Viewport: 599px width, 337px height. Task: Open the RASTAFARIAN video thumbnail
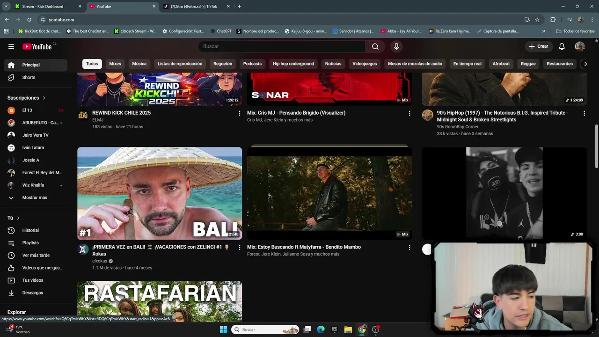(x=160, y=301)
